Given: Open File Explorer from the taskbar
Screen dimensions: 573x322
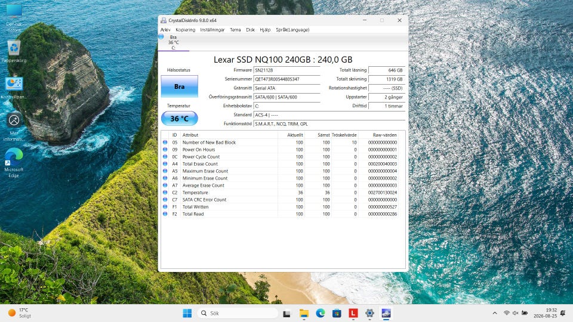Looking at the screenshot, I should coord(304,313).
